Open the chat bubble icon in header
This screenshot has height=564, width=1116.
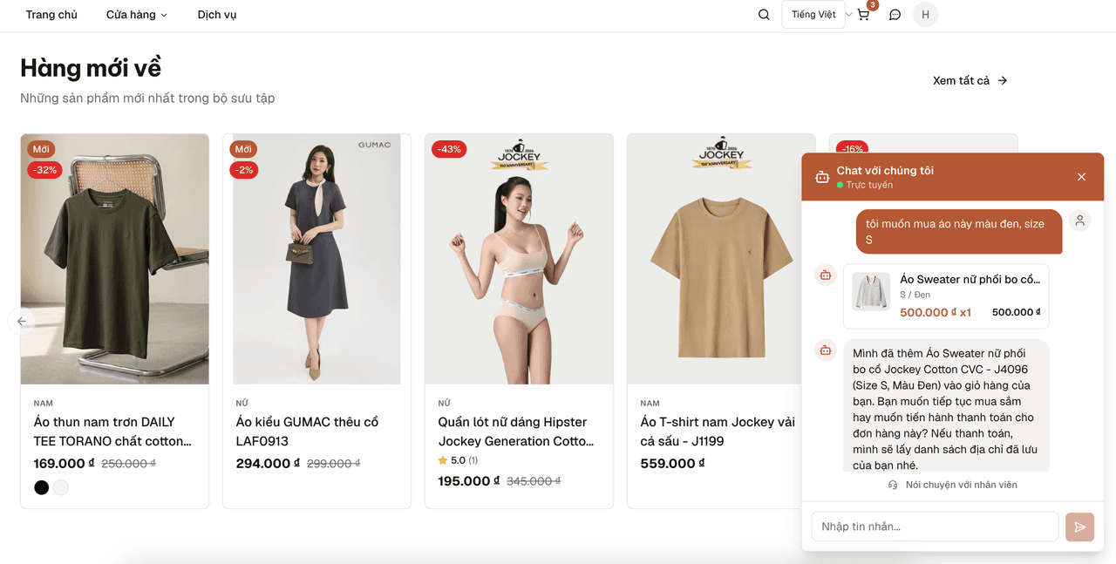(895, 15)
